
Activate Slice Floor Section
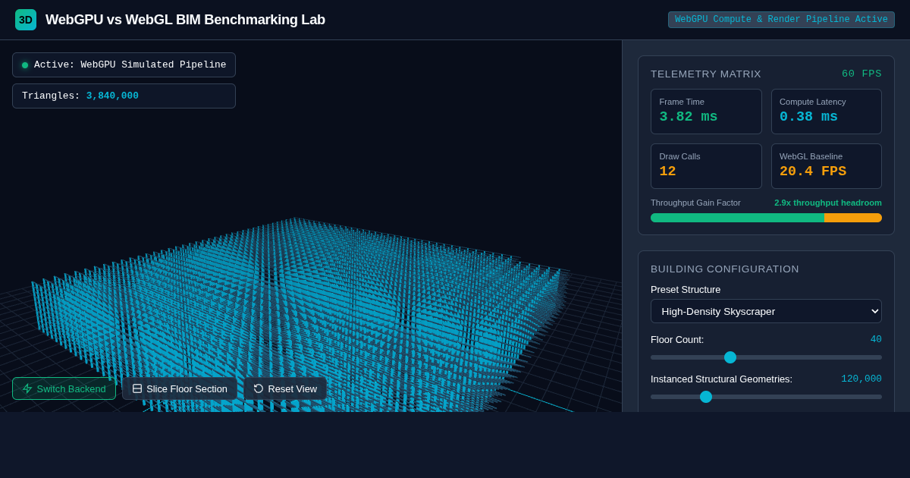click(180, 388)
